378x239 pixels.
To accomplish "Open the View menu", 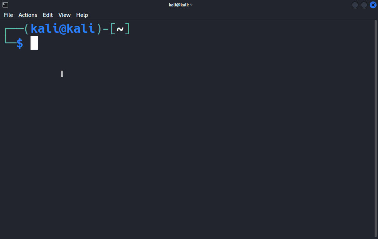I will (x=64, y=15).
